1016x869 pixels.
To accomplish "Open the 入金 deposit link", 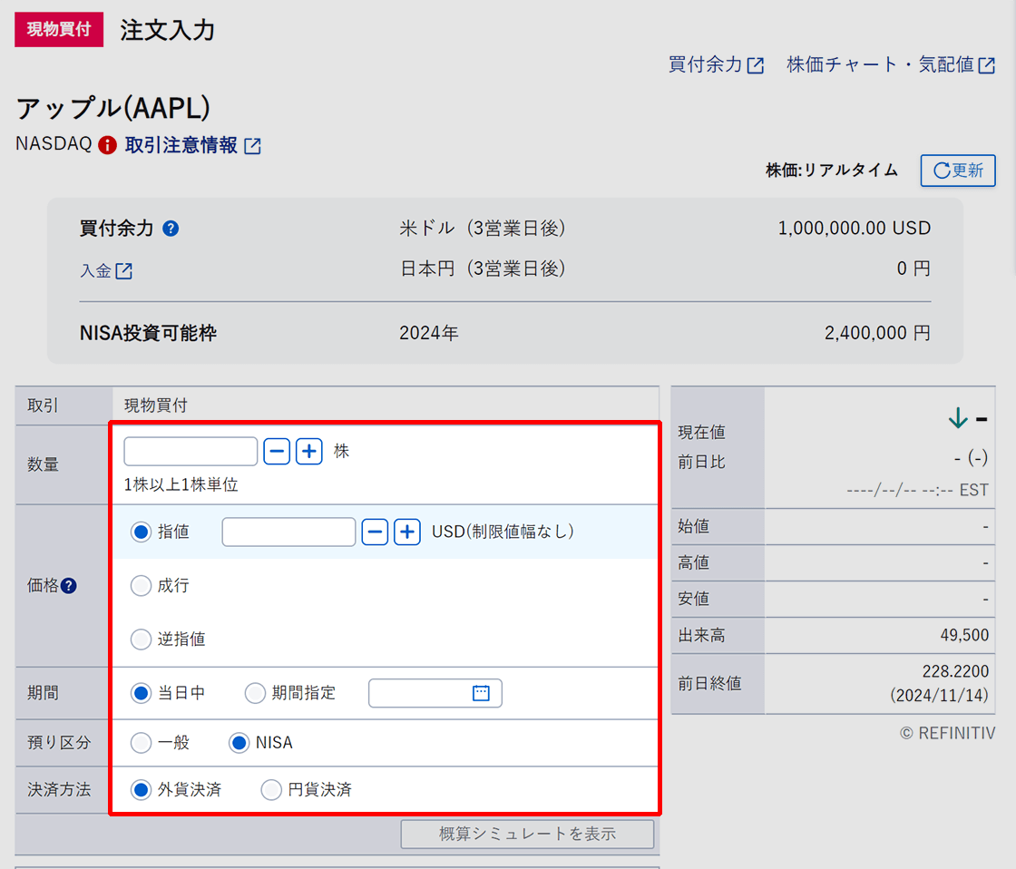I will click(x=105, y=270).
